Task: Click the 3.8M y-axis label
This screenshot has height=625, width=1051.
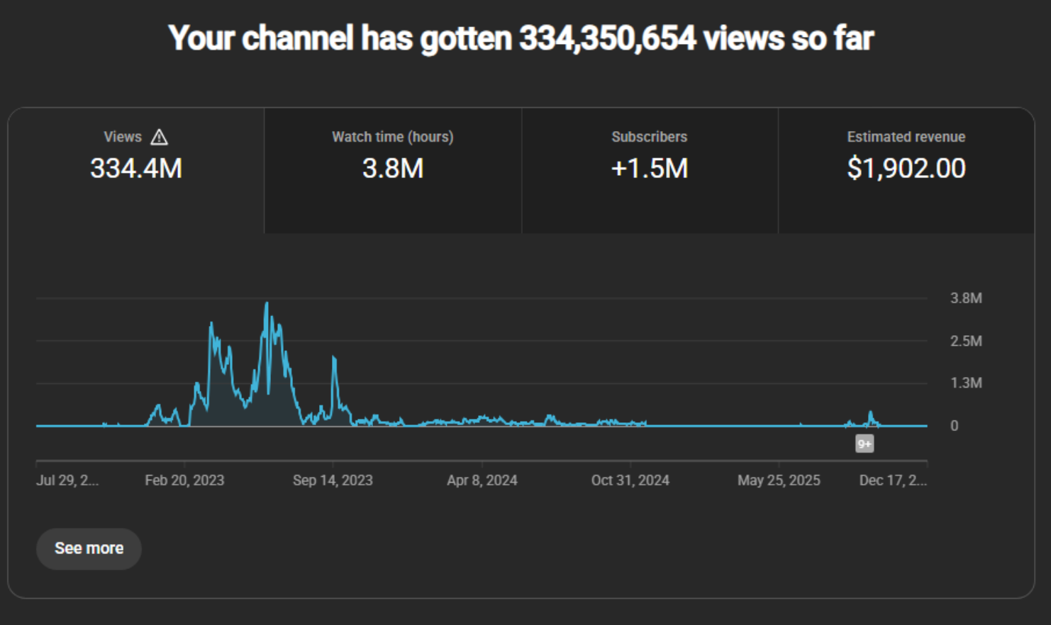Action: pyautogui.click(x=966, y=298)
